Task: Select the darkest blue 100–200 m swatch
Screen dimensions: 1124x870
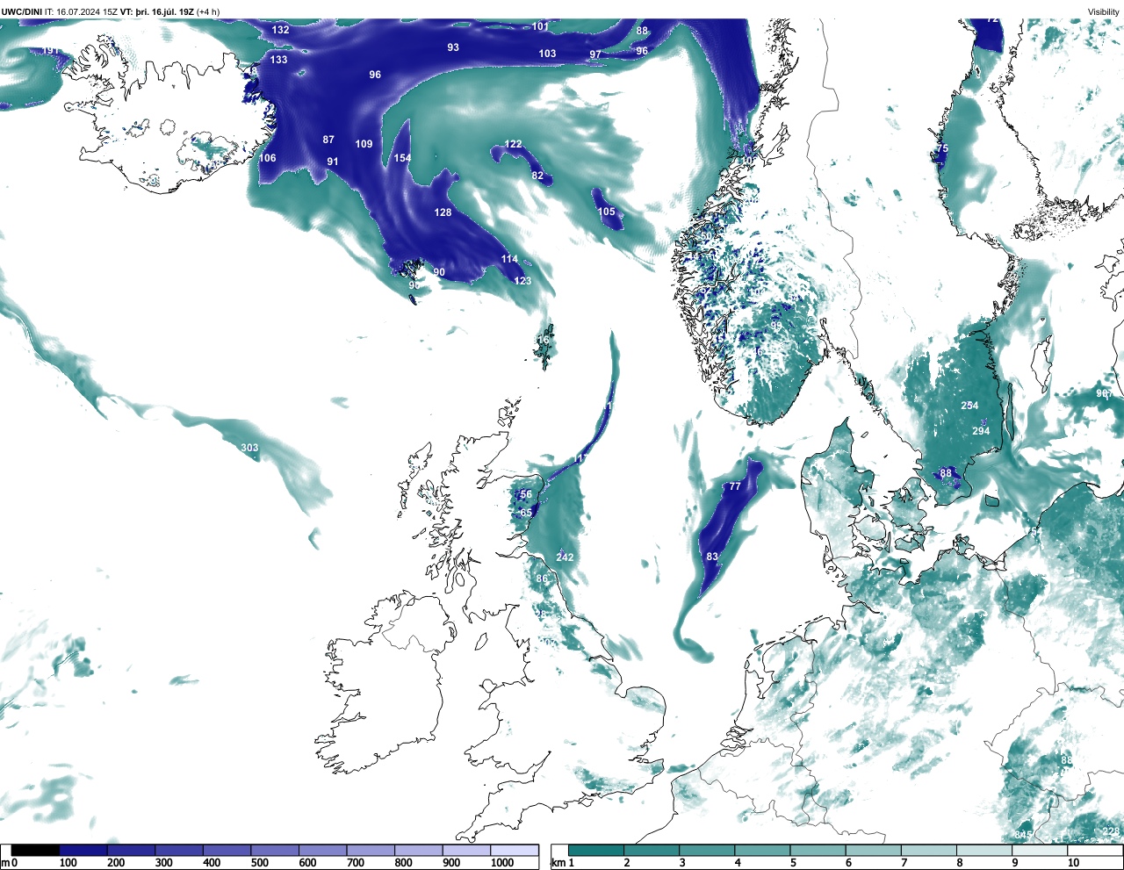Action: coord(83,850)
